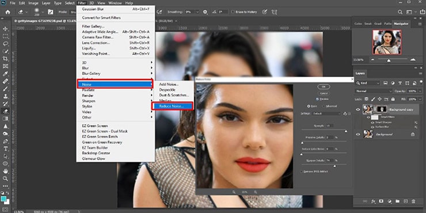This screenshot has width=426, height=213.
Task: Hide the Background layer
Action: point(358,134)
